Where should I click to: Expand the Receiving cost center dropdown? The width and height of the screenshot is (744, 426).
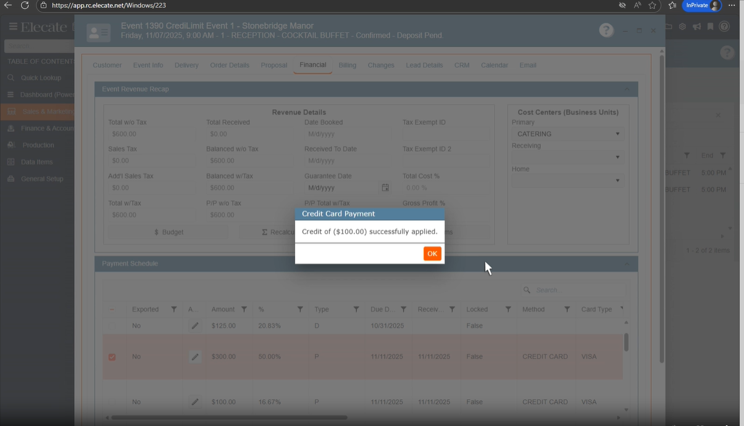567,157
